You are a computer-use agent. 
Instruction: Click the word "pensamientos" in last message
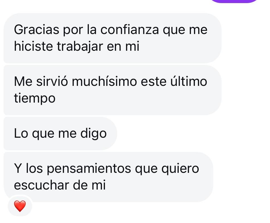[x=89, y=169]
